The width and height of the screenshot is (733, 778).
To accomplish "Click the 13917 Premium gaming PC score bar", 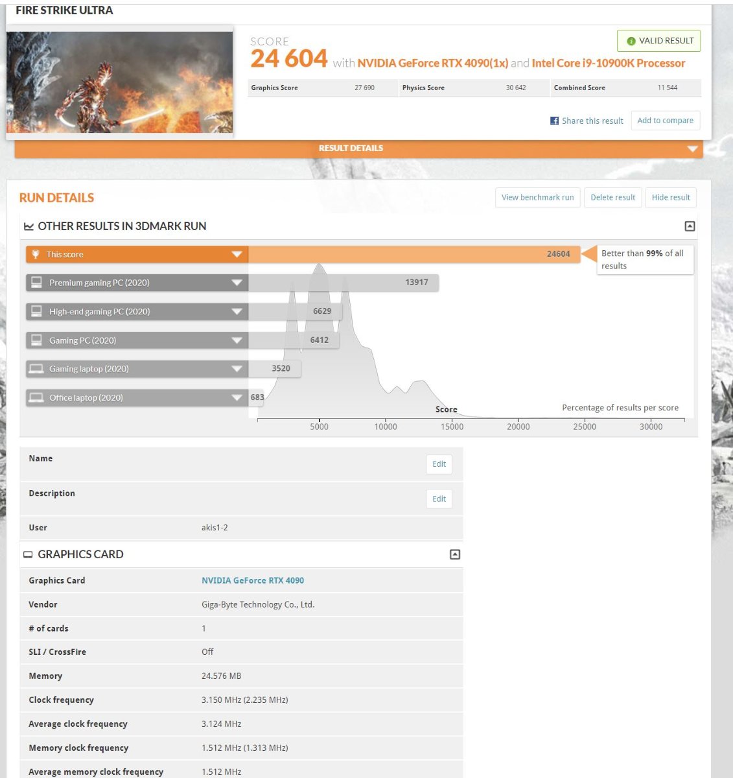I will tap(343, 283).
